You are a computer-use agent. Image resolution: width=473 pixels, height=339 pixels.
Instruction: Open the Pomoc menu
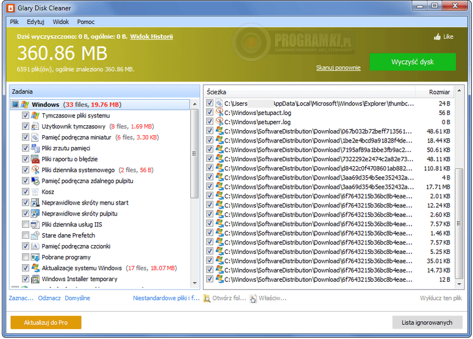86,22
